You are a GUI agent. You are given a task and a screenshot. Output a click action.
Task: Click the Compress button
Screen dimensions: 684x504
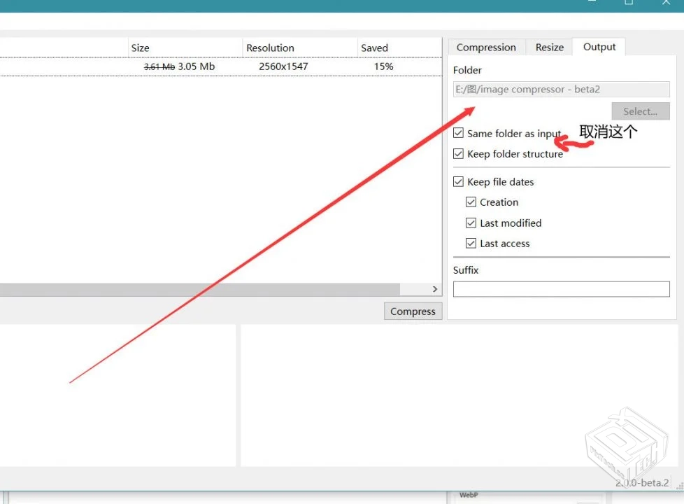pyautogui.click(x=413, y=311)
